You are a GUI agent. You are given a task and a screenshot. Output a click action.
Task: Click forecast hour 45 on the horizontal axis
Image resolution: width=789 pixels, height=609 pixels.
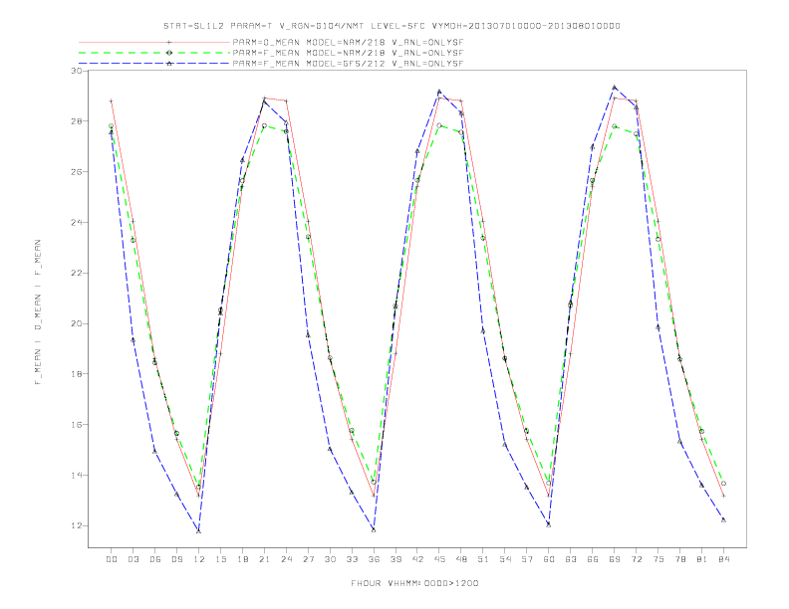click(x=439, y=559)
